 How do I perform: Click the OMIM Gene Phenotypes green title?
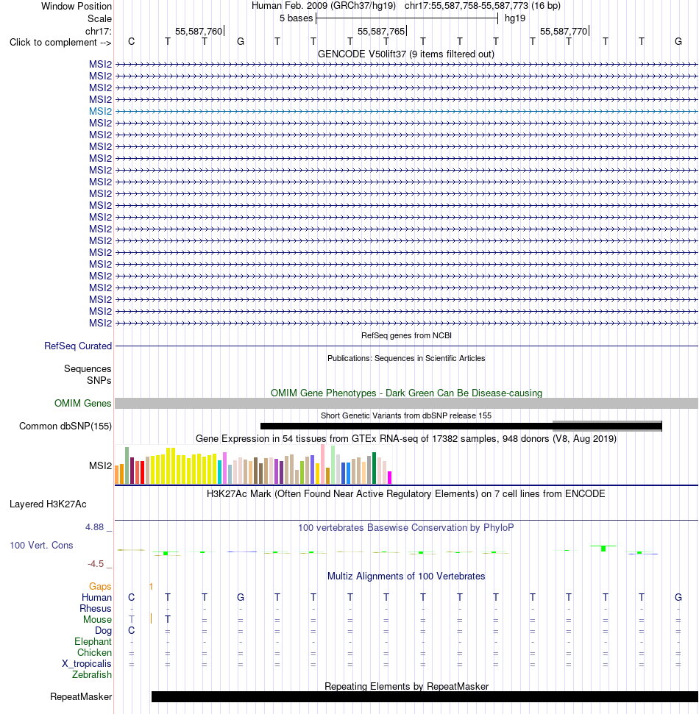pyautogui.click(x=406, y=393)
